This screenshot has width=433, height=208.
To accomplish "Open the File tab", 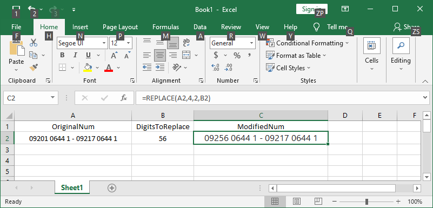I will (16, 27).
